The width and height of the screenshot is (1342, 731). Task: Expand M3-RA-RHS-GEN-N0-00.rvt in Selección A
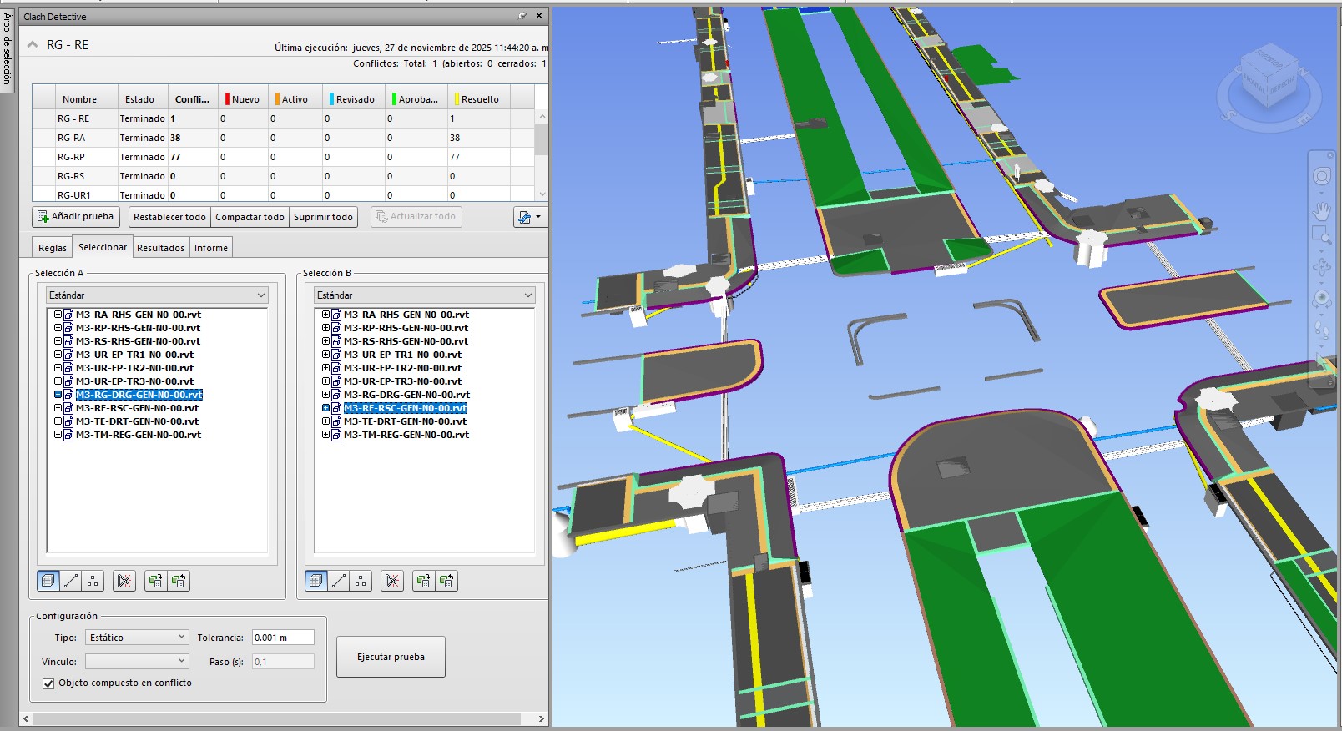pos(58,315)
